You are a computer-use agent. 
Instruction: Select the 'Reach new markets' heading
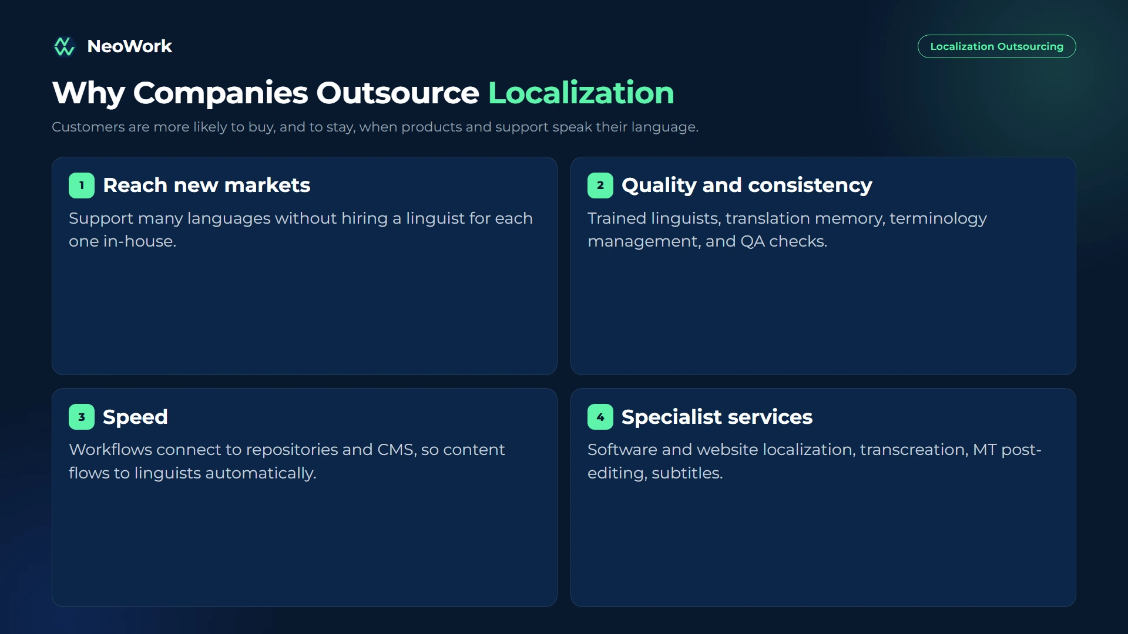(206, 186)
